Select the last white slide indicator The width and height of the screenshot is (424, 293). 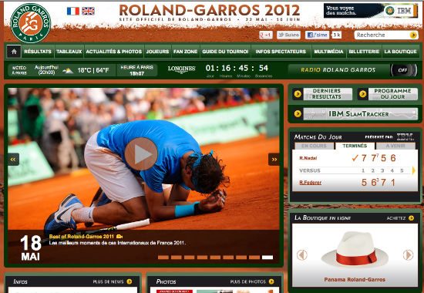(268, 258)
